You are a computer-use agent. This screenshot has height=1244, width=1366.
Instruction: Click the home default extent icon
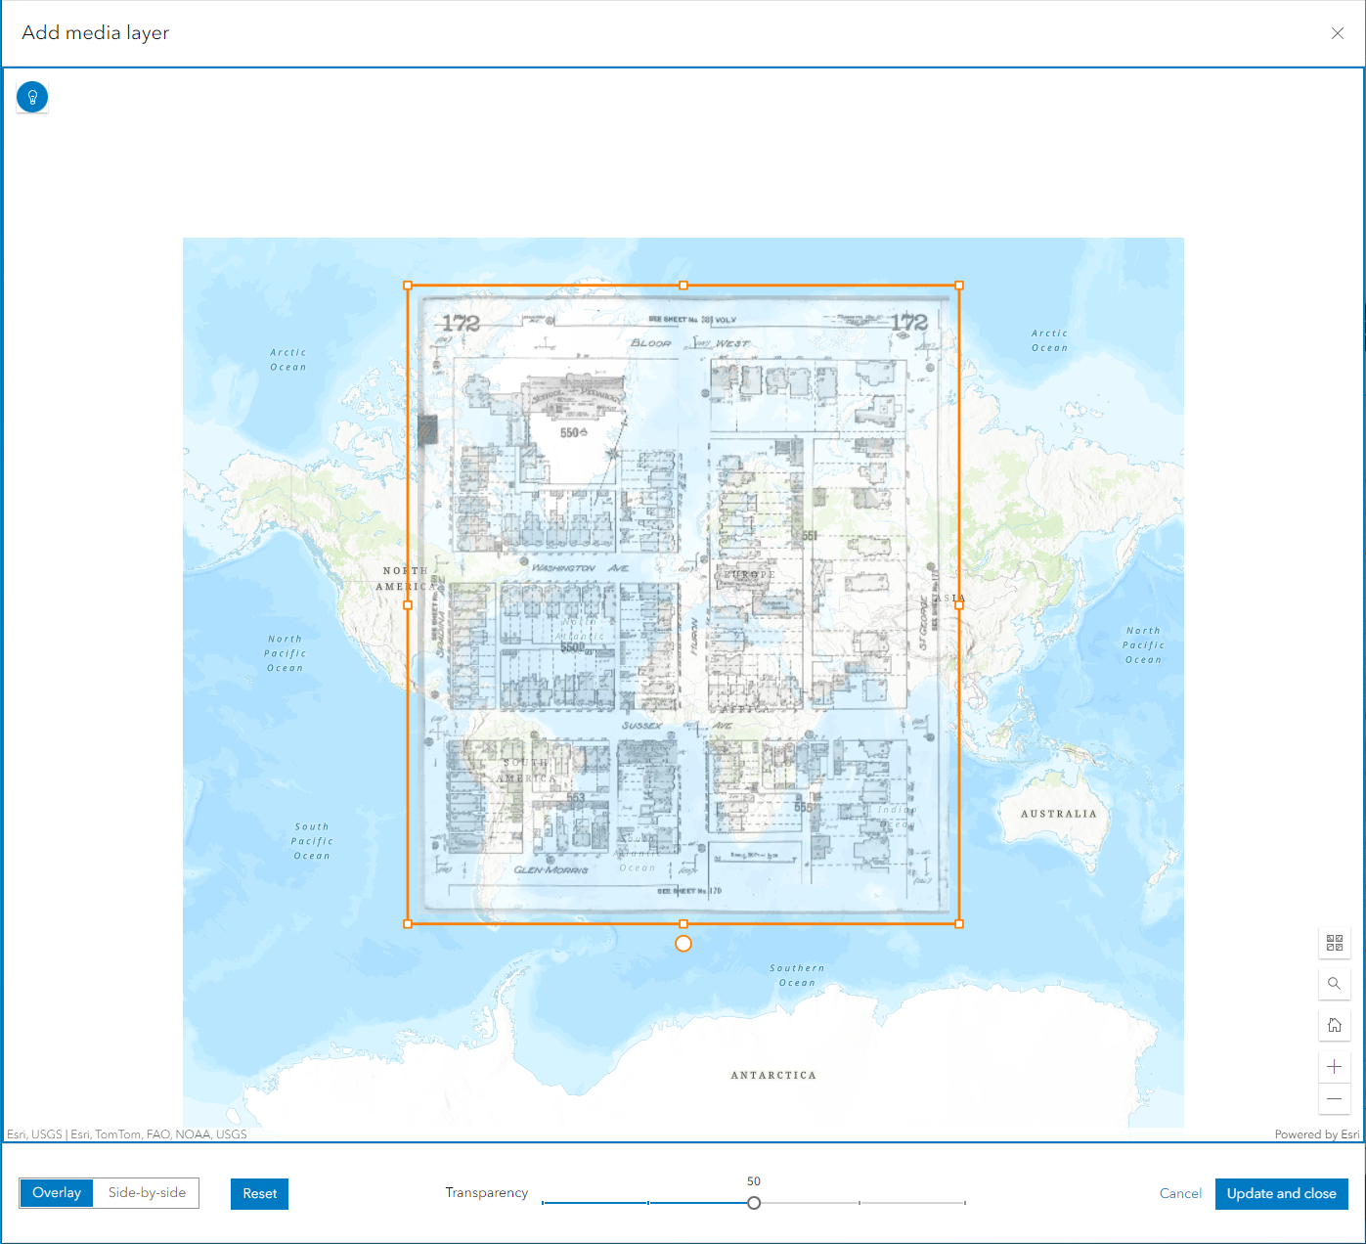click(1335, 1025)
